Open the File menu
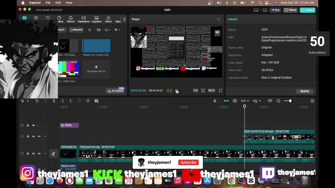The image size is (335, 188). [48, 3]
